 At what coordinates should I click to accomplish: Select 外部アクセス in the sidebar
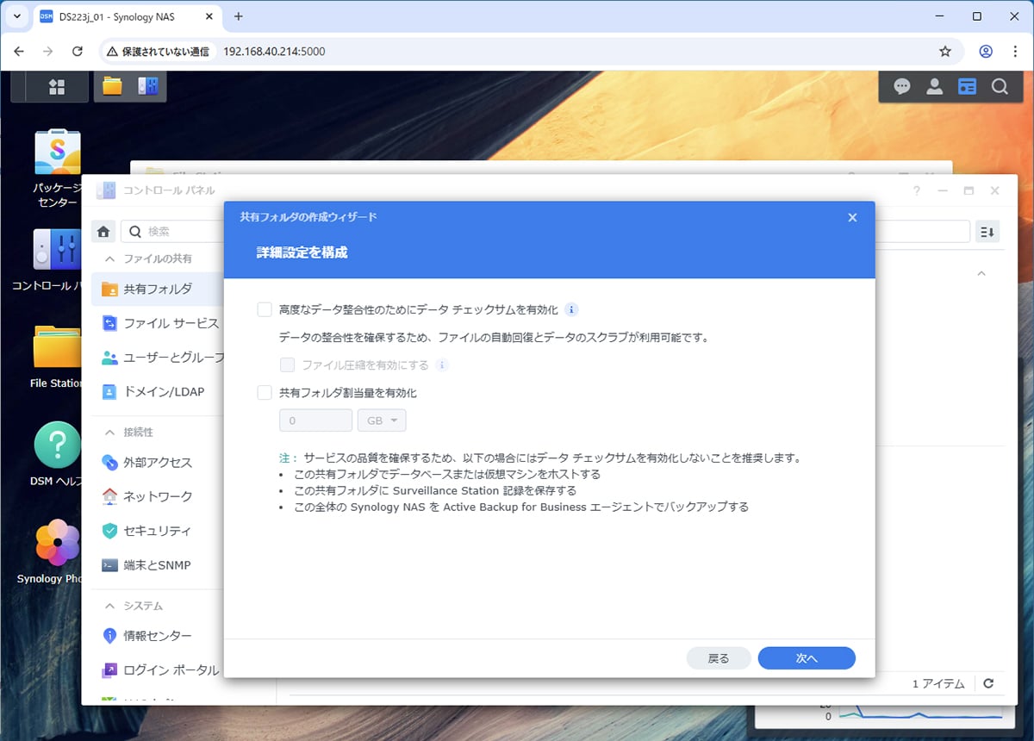[158, 463]
